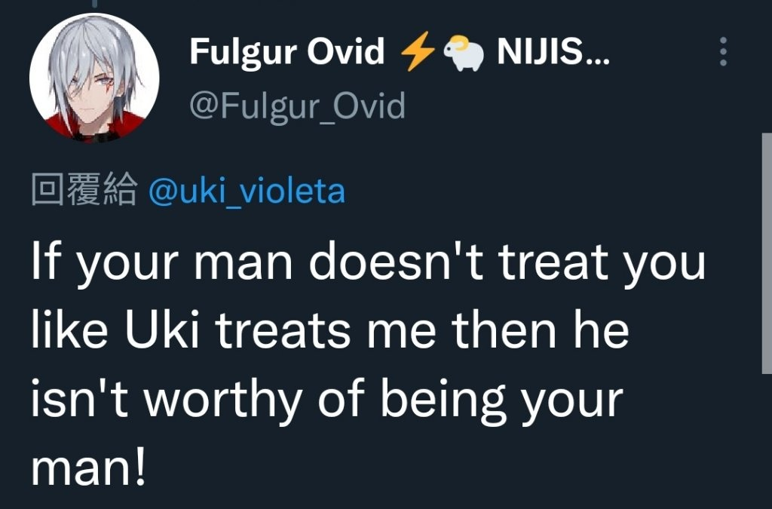Click the sheep emoji in display name
Viewport: 772px width, 509px height.
point(464,53)
